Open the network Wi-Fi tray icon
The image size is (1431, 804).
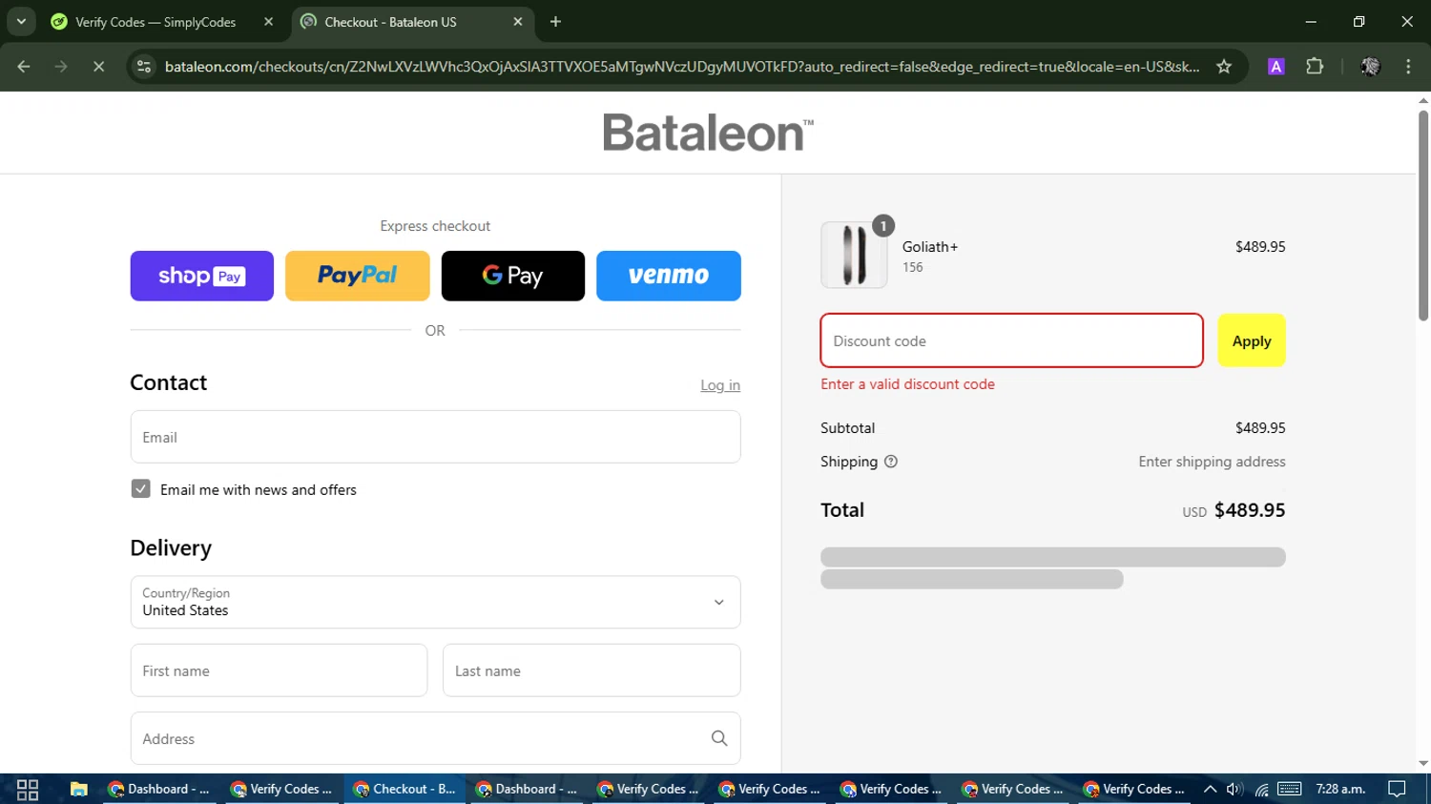click(1262, 789)
